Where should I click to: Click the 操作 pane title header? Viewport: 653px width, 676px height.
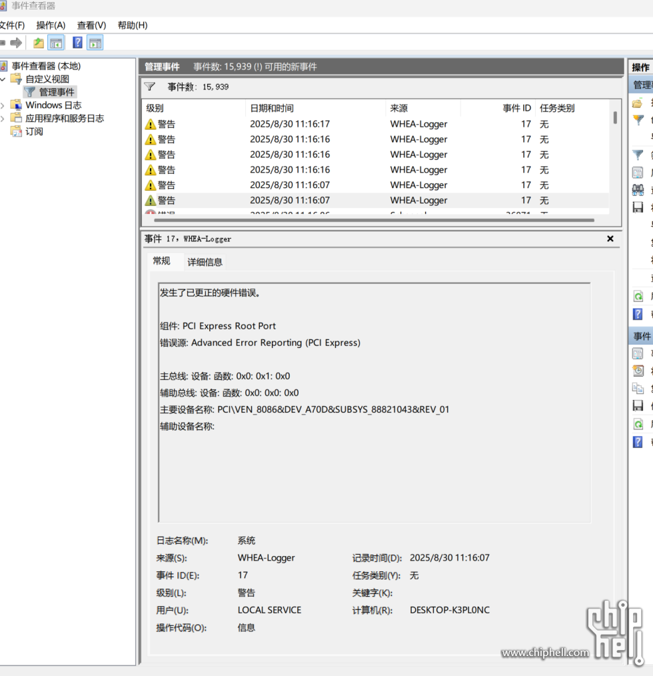[x=640, y=67]
